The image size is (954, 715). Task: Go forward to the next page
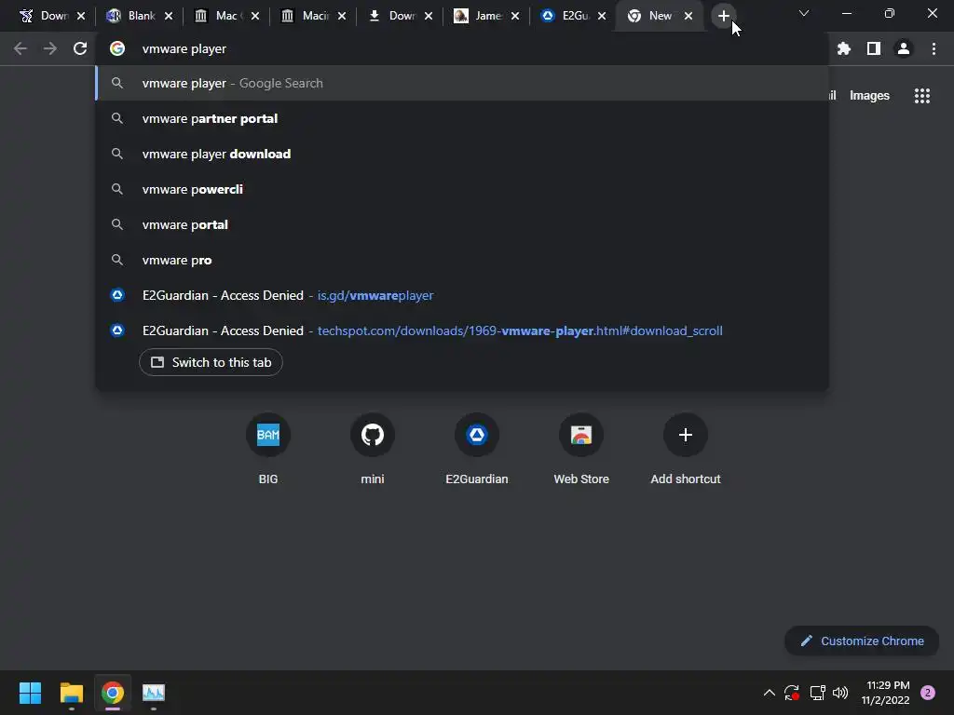point(50,48)
